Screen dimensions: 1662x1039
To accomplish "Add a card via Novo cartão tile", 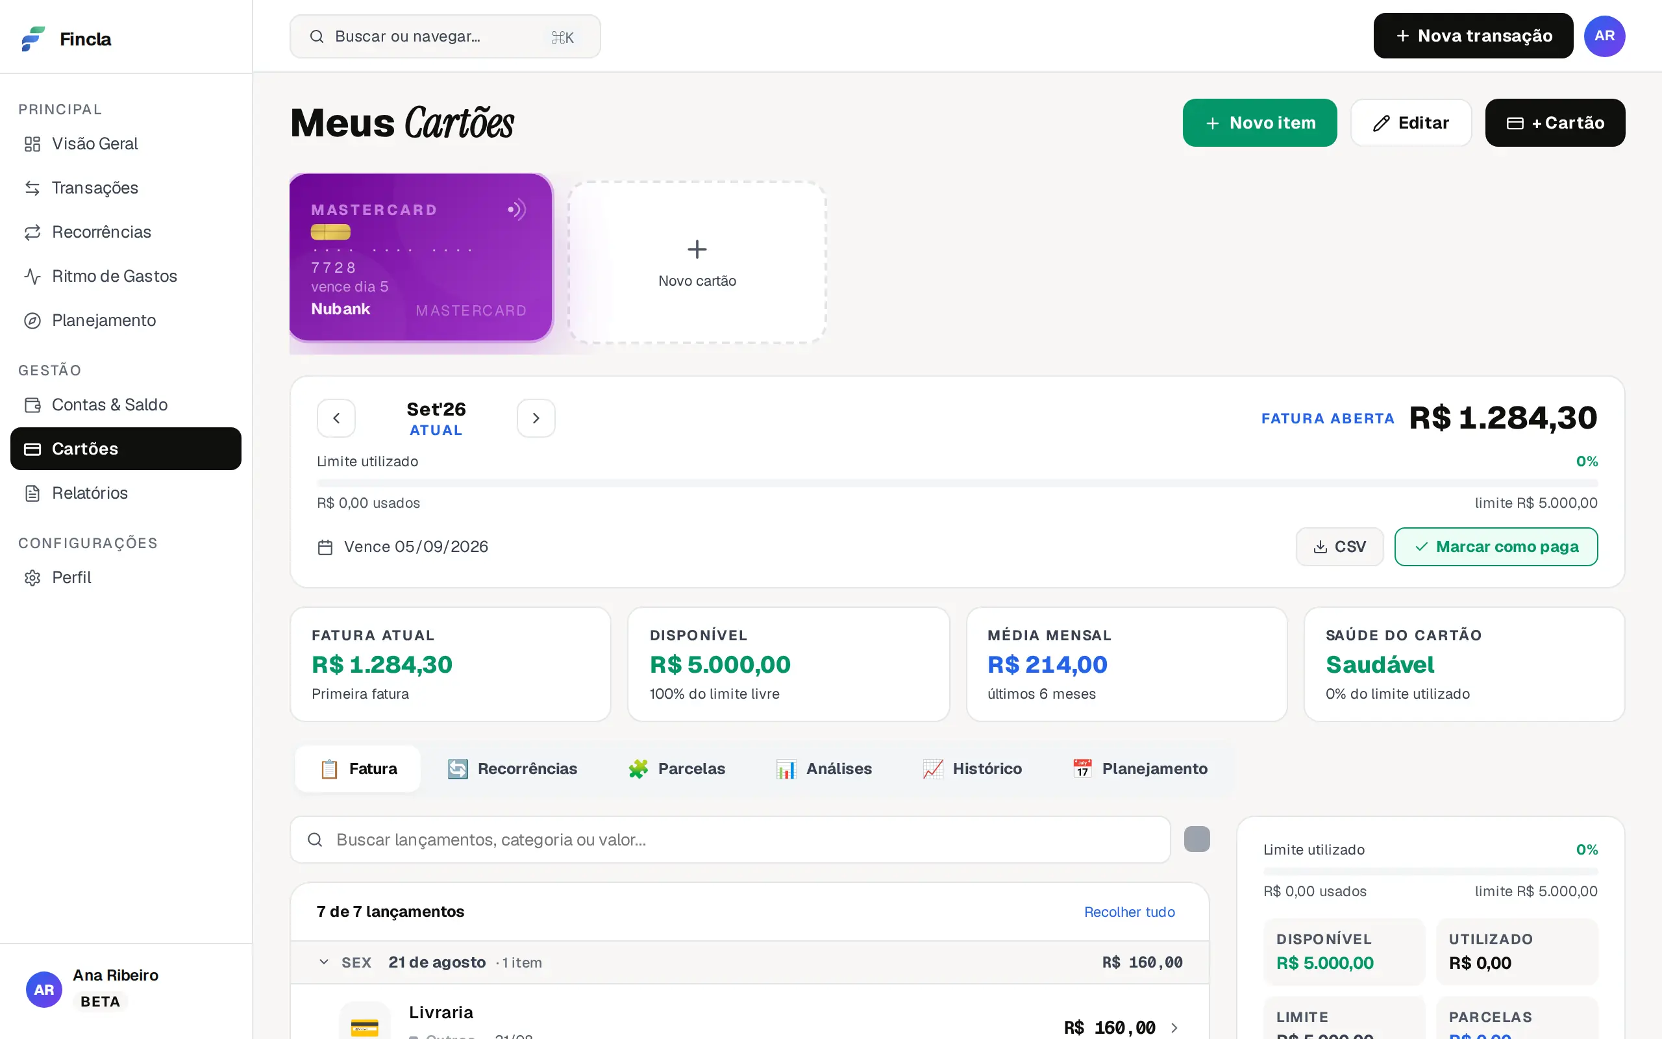I will coord(697,262).
